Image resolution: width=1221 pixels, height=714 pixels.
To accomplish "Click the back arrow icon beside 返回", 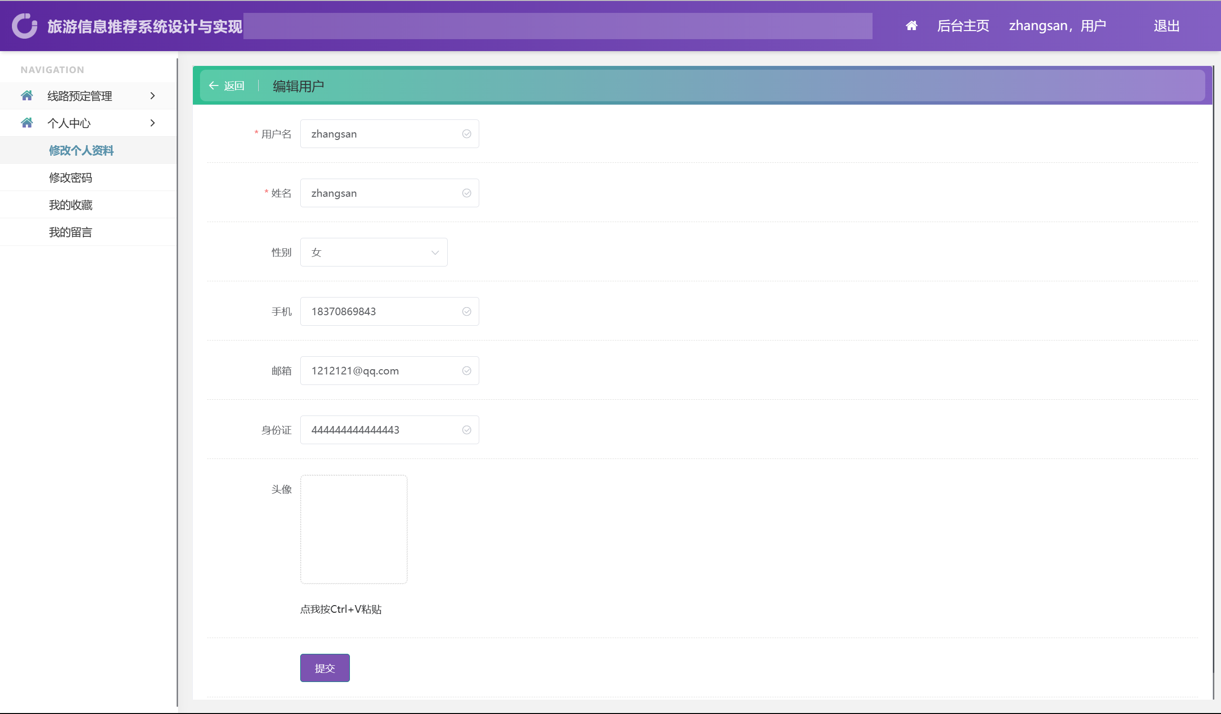I will click(x=214, y=86).
